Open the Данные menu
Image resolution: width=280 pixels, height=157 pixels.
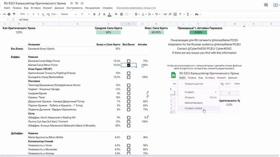coord(59,8)
